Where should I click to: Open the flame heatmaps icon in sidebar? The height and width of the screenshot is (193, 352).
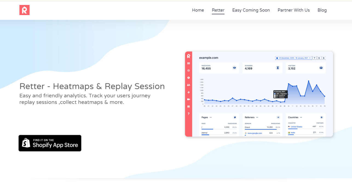pos(189,92)
